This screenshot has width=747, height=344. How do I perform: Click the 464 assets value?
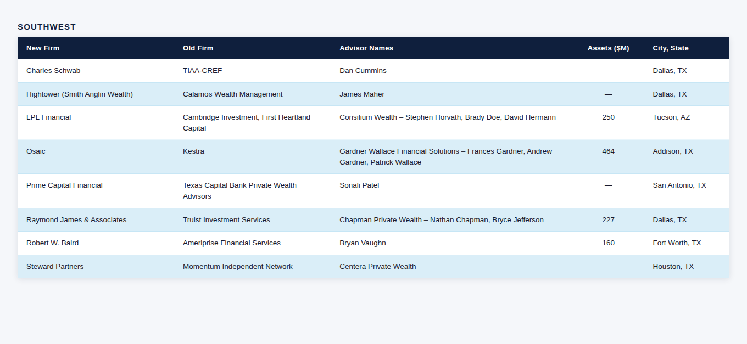click(608, 151)
